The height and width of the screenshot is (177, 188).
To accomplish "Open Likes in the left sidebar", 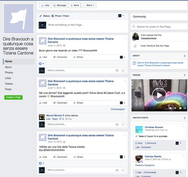I will pos(8,78).
